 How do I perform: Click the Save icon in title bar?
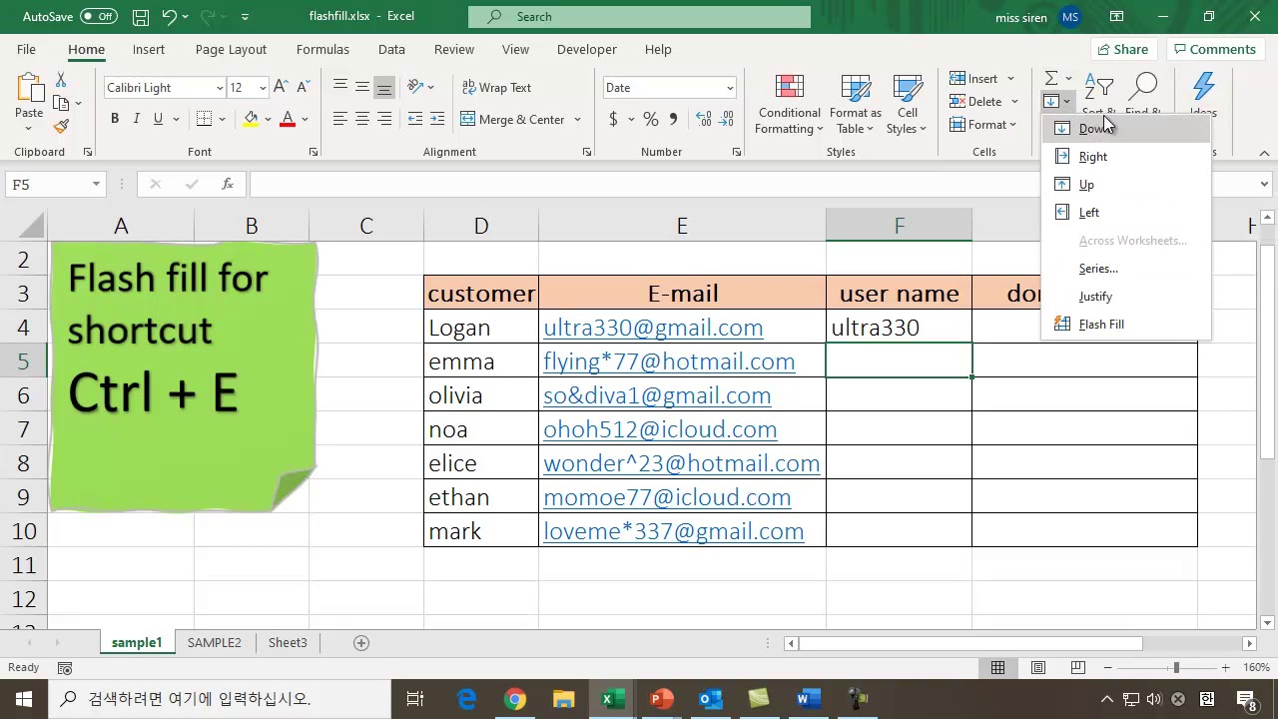(x=141, y=17)
